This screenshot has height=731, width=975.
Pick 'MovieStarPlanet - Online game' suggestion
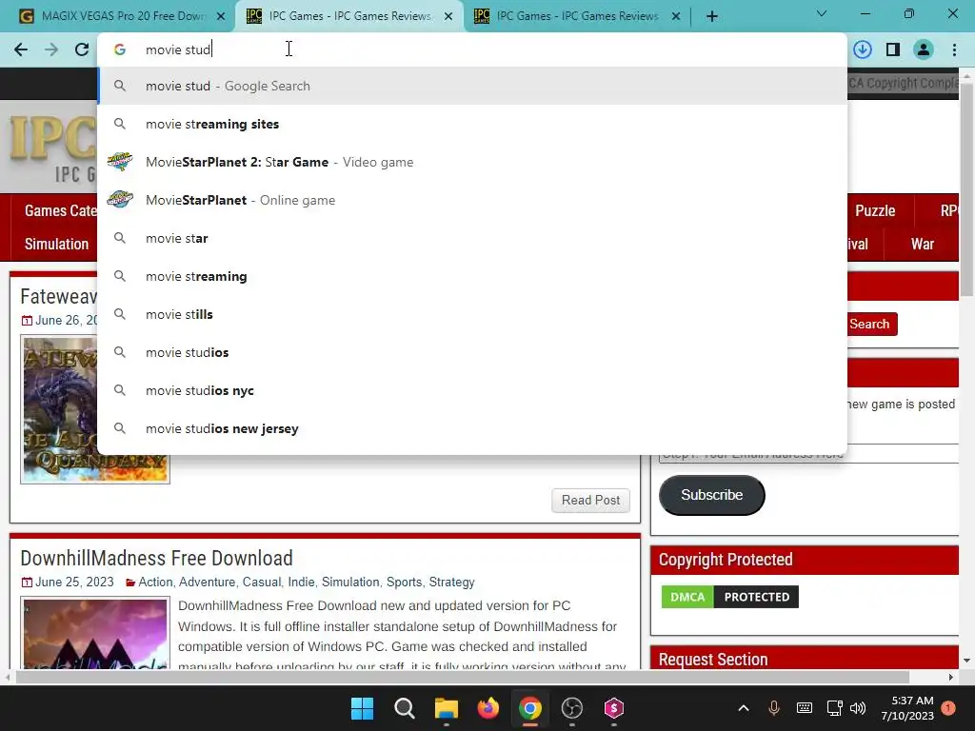point(472,200)
